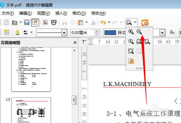Screen dimensions: 181x123
Task: Undo the last action
Action: tap(103, 22)
